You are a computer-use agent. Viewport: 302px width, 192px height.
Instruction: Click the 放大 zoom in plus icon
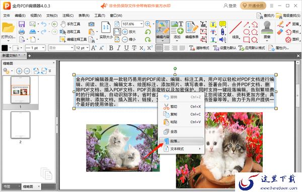125,32
